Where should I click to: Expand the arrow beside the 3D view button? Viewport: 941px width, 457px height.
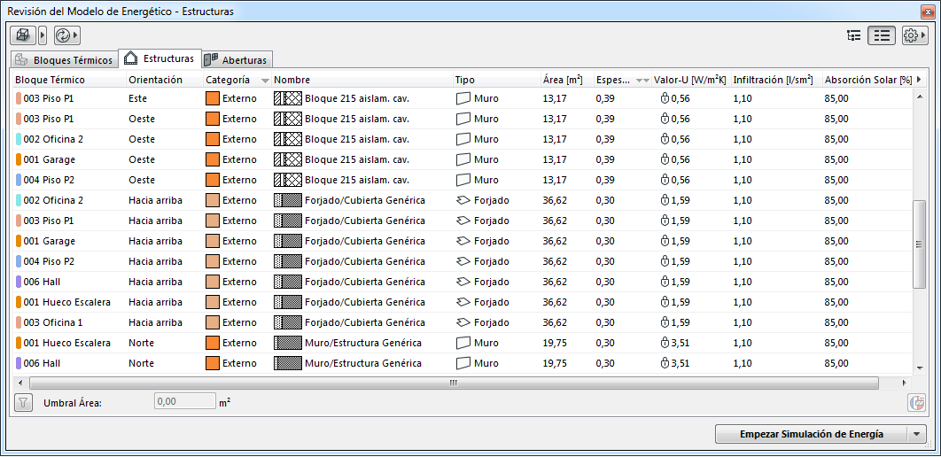(43, 35)
